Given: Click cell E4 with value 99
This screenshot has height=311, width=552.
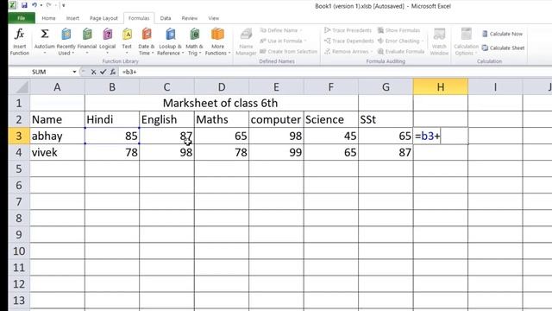Looking at the screenshot, I should tap(276, 152).
